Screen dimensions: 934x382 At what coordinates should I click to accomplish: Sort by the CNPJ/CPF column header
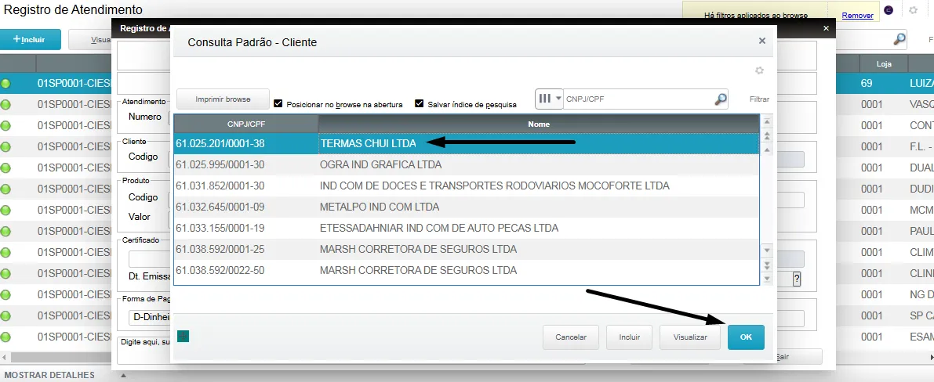click(x=245, y=124)
